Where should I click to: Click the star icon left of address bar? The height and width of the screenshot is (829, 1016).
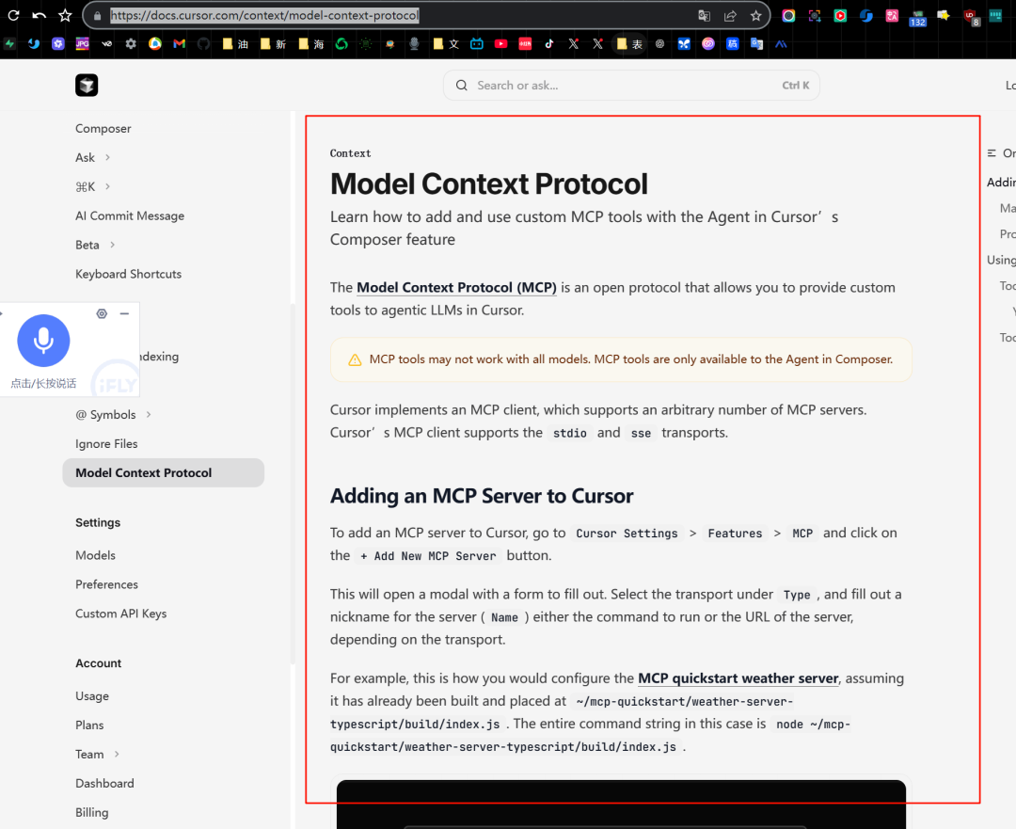(65, 16)
